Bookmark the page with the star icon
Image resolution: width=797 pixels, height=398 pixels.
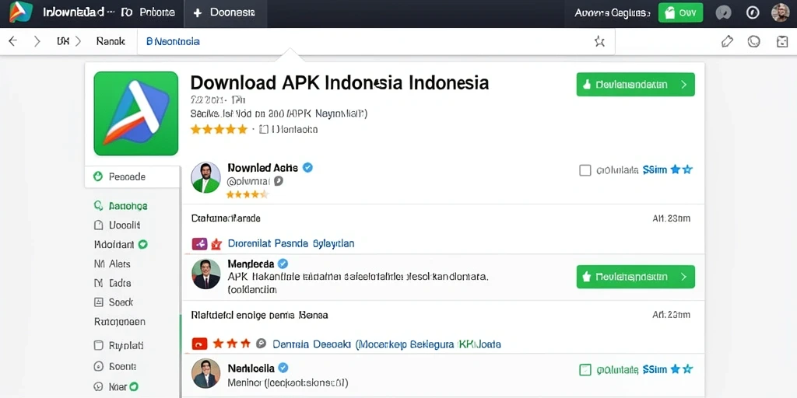point(600,42)
